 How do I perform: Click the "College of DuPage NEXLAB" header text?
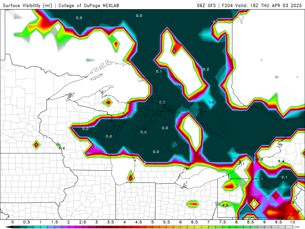[89, 5]
